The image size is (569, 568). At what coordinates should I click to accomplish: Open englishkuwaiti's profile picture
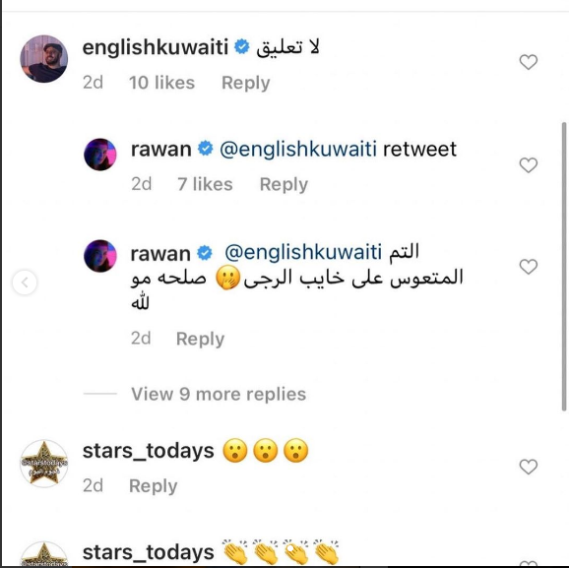point(44,59)
